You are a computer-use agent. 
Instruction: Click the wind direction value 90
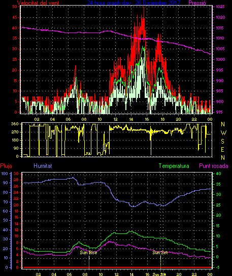point(16,148)
